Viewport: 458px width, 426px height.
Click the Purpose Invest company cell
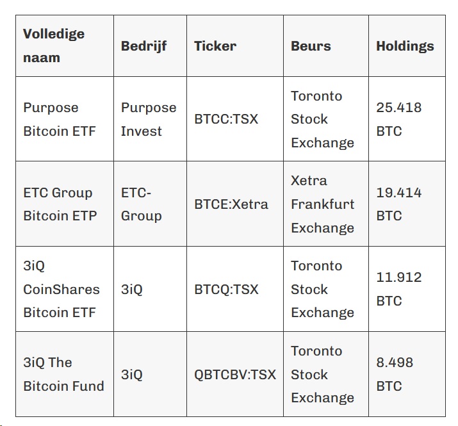150,119
